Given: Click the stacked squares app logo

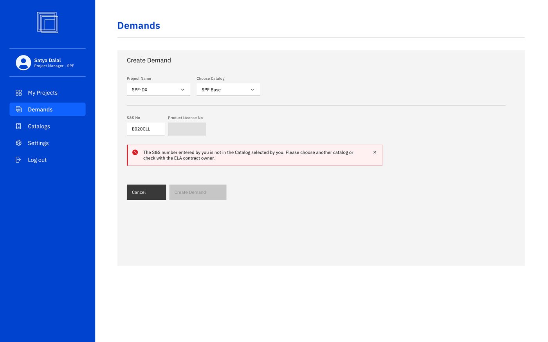Looking at the screenshot, I should pos(47,22).
